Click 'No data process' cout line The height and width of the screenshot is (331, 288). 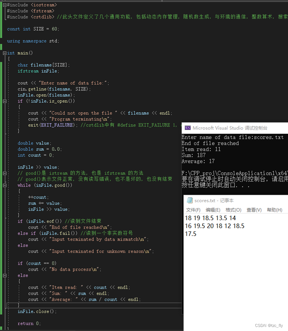65,270
